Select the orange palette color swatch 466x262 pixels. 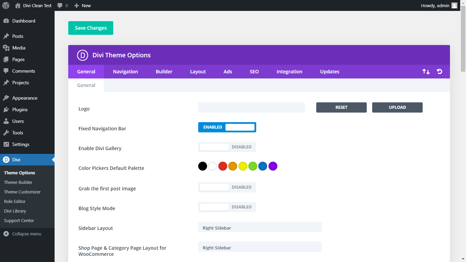[233, 166]
